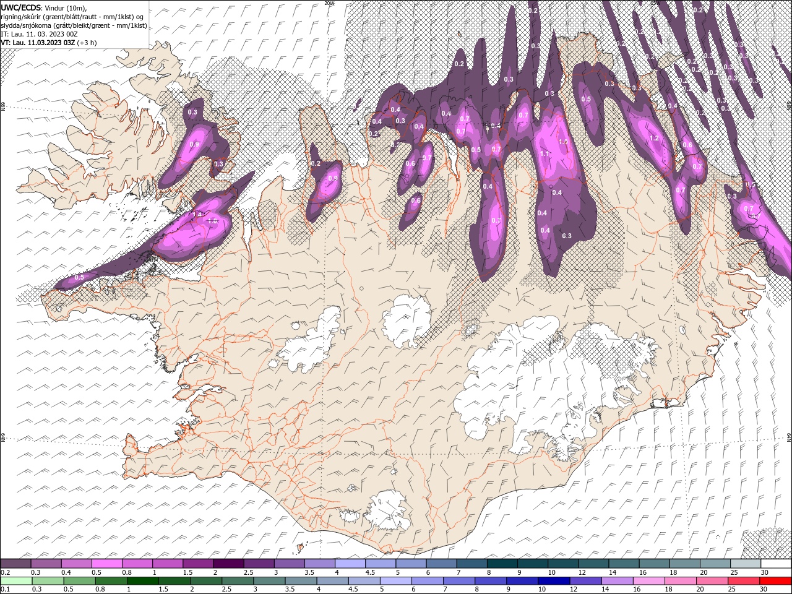Click the 15W longitude label at top edge
This screenshot has width=792, height=594.
pos(655,3)
